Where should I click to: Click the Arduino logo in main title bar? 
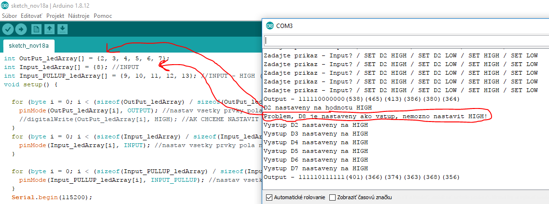[x=4, y=5]
